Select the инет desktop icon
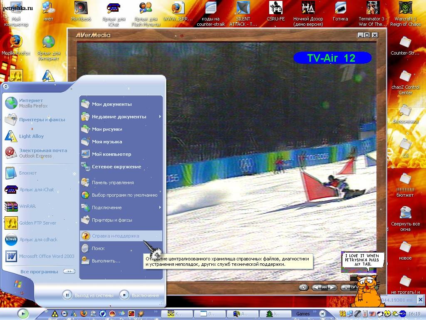Viewport: 426px width, 320px height. (48, 11)
